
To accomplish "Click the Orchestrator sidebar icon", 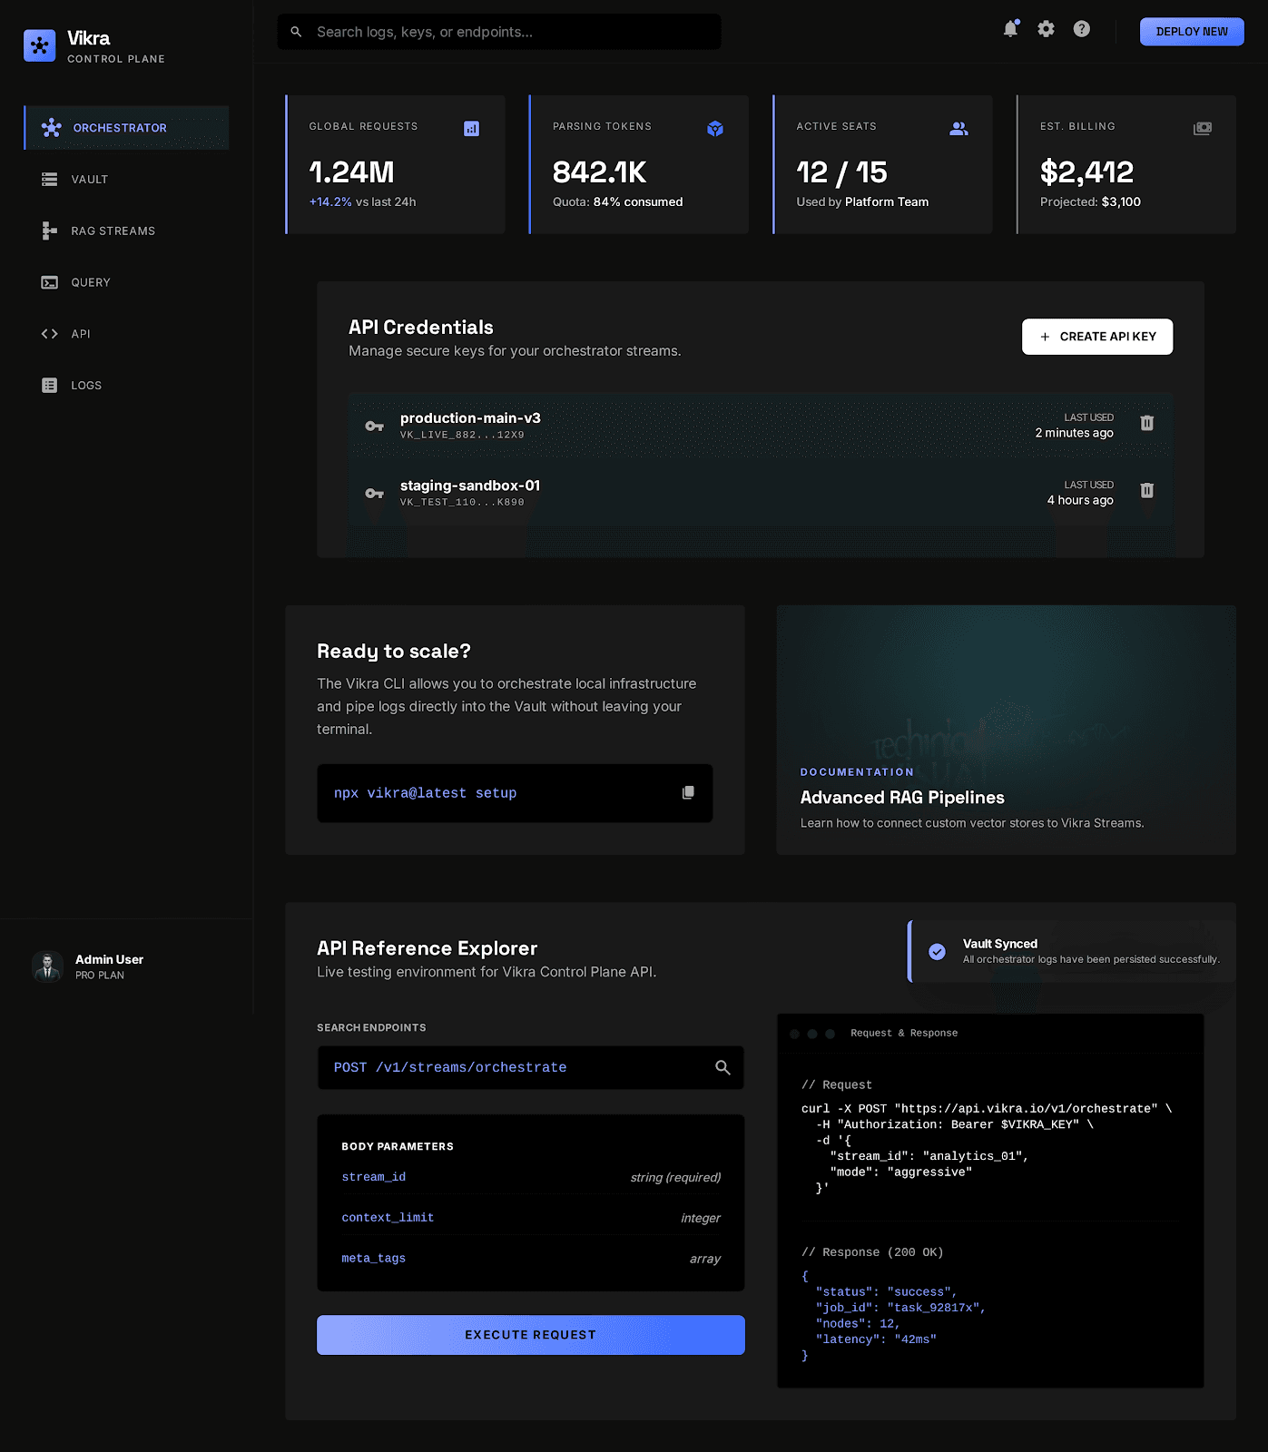I will [52, 128].
